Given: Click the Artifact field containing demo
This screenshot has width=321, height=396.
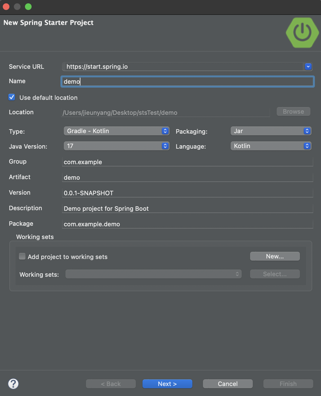Looking at the screenshot, I should coord(188,177).
